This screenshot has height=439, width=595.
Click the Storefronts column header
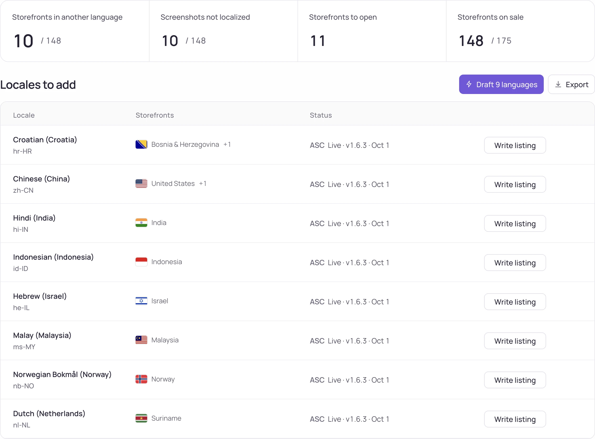155,115
